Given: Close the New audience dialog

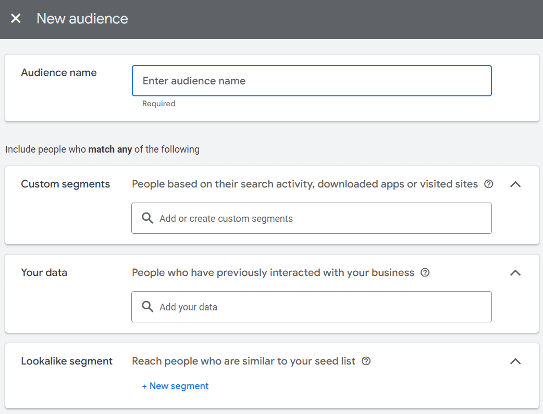Looking at the screenshot, I should click(x=16, y=19).
